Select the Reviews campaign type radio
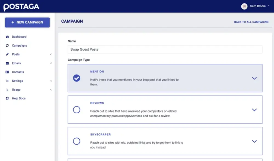274x161 pixels. pos(77,110)
